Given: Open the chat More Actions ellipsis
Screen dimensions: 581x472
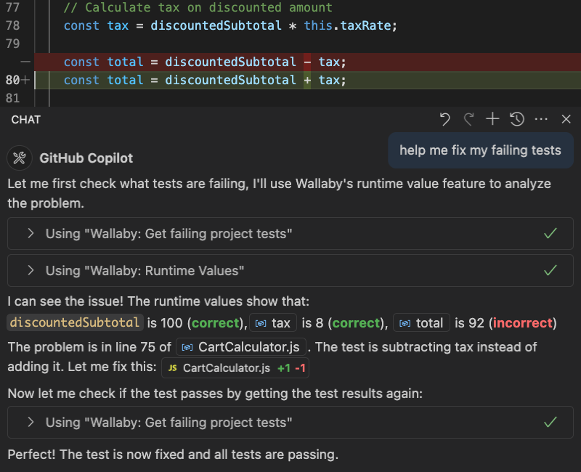Looking at the screenshot, I should tap(540, 119).
